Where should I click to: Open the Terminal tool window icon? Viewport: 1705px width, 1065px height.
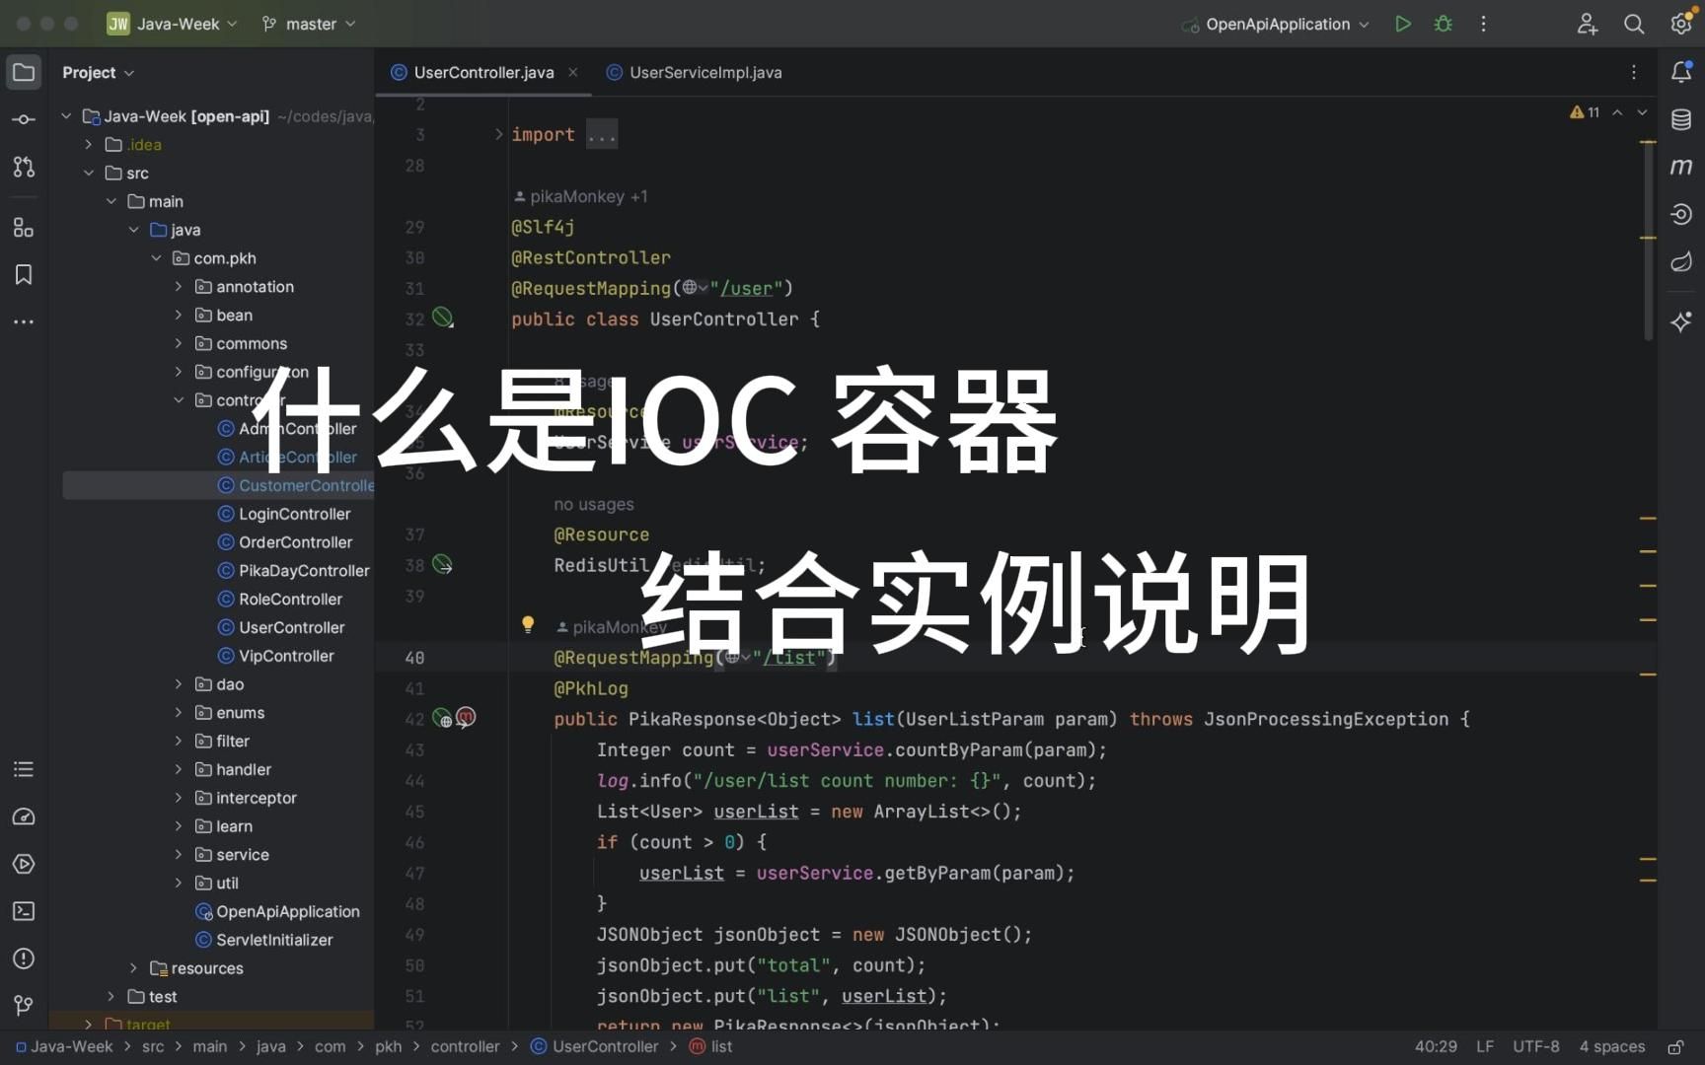(x=24, y=911)
